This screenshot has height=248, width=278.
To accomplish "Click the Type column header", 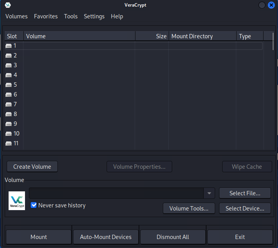I will (250, 36).
